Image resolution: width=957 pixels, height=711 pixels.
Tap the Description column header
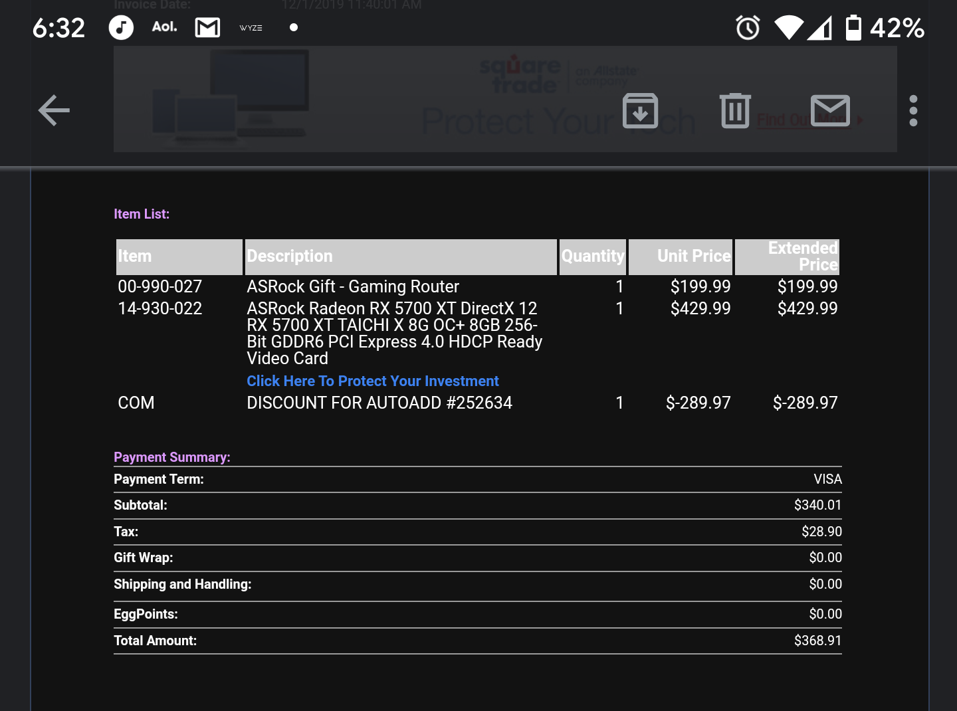click(401, 256)
